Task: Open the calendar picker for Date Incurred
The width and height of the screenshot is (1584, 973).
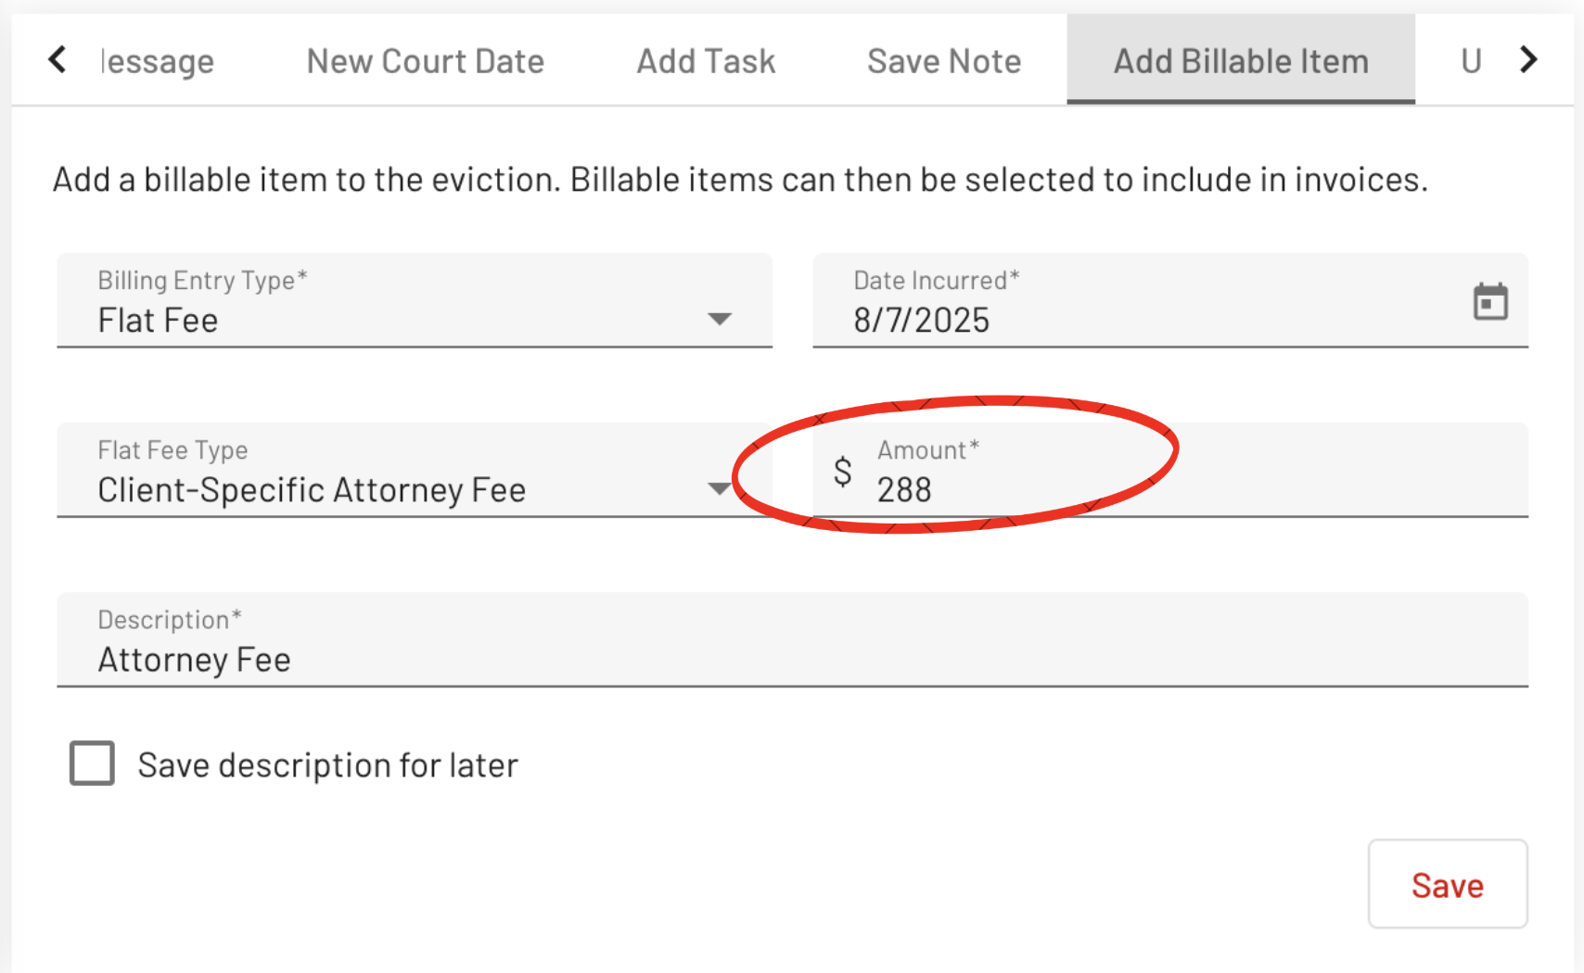Action: [x=1490, y=302]
